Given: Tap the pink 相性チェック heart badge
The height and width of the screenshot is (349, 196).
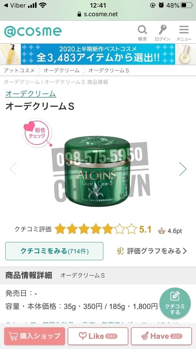Looking at the screenshot, I should (37, 133).
